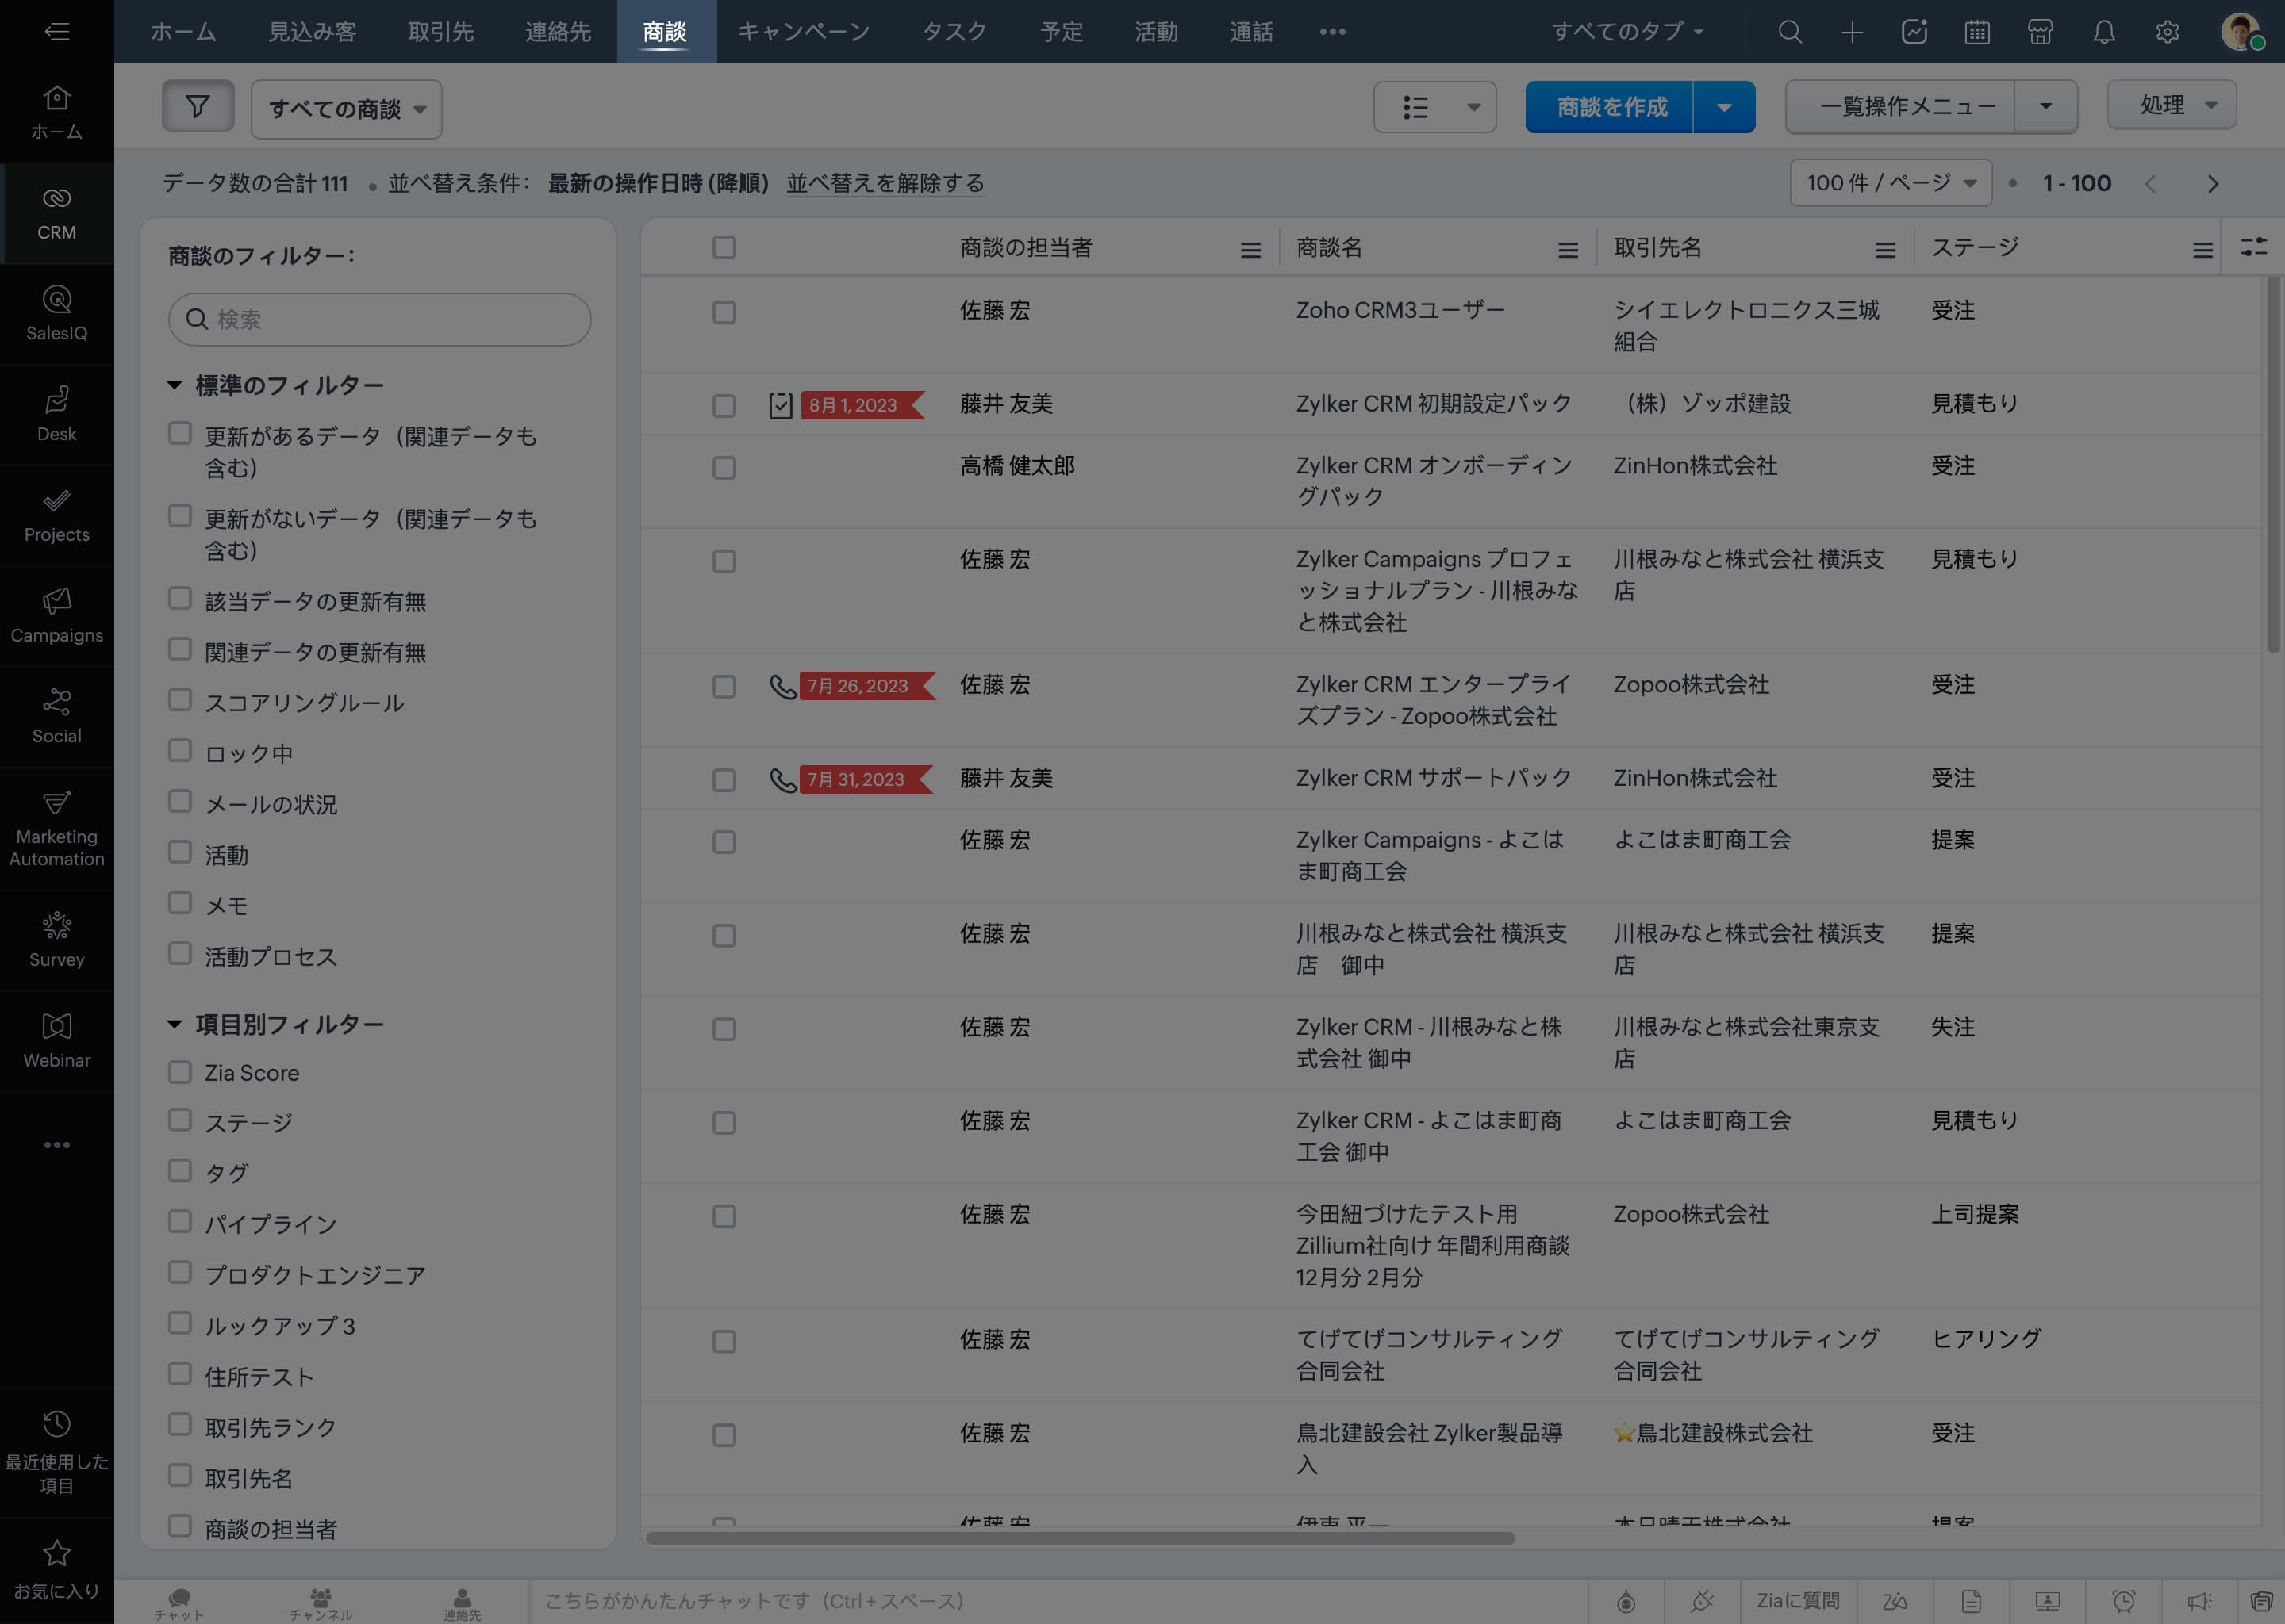Click the notifications bell icon
This screenshot has width=2285, height=1624.
coord(2104,32)
